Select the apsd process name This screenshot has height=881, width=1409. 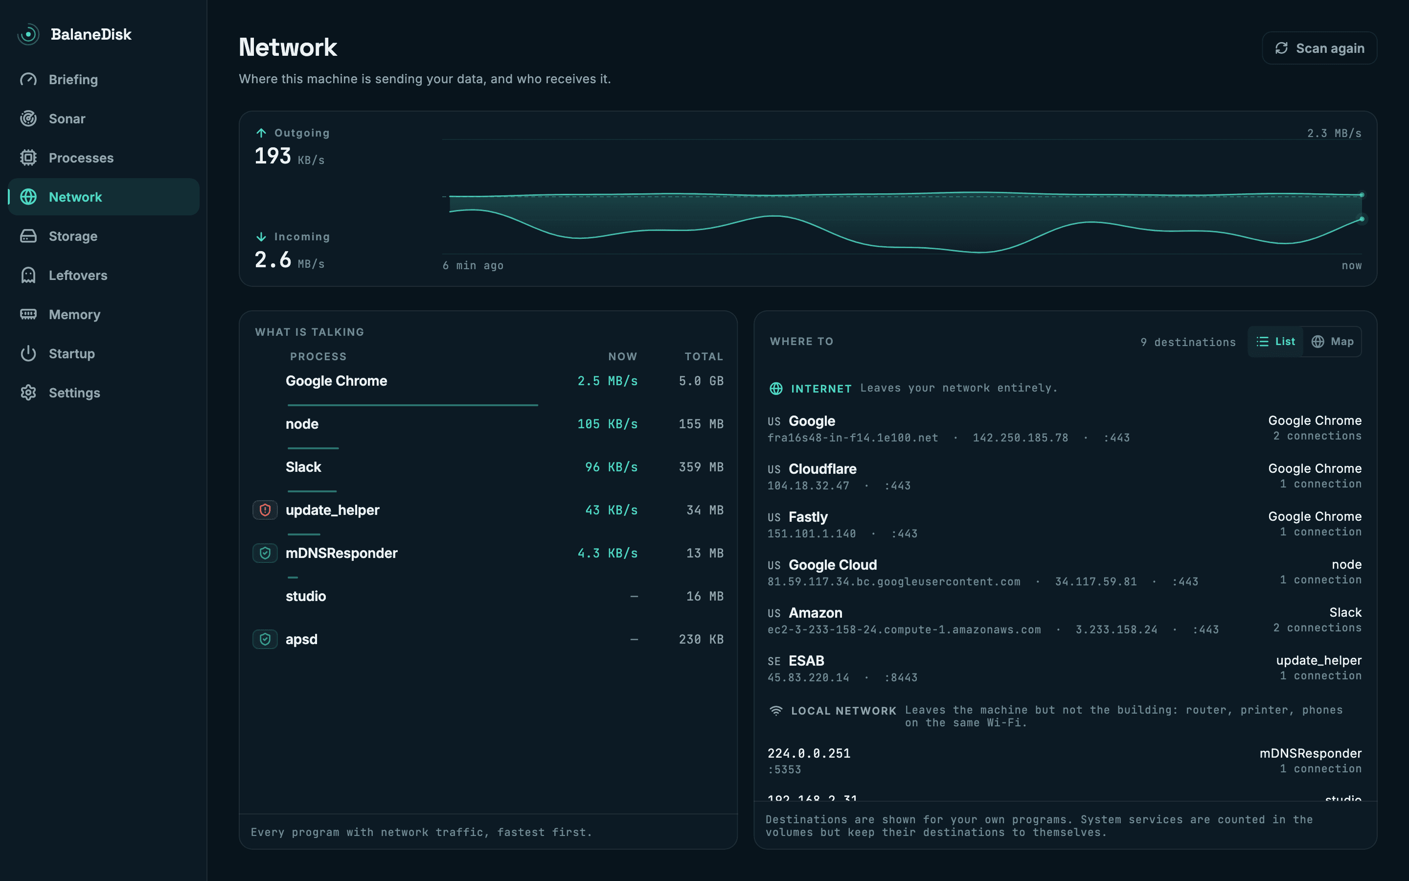301,640
